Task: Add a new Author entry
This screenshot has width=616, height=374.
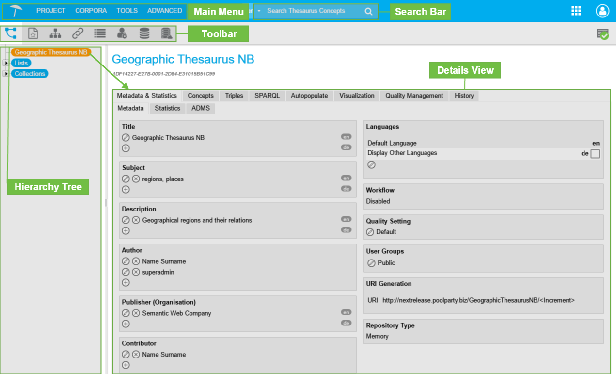Action: click(126, 282)
